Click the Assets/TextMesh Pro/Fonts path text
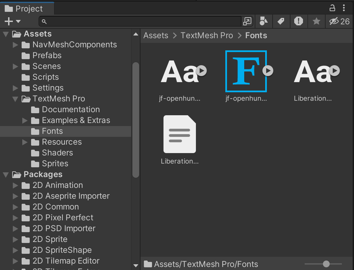This screenshot has height=270, width=354. pyautogui.click(x=206, y=264)
